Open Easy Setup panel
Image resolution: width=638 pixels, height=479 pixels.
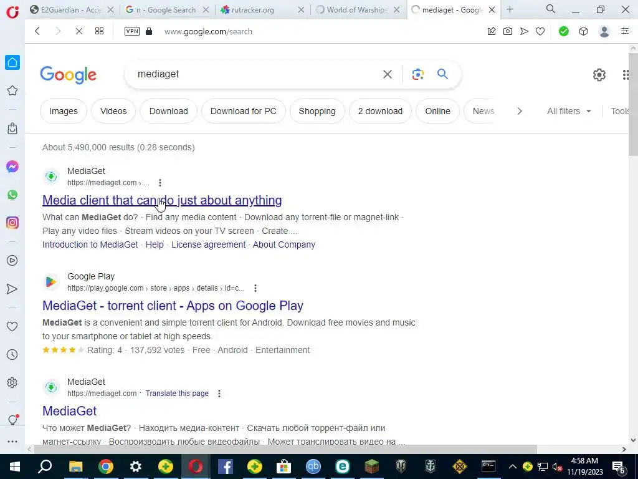tap(625, 31)
